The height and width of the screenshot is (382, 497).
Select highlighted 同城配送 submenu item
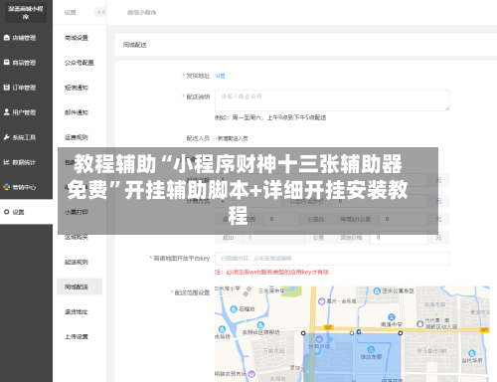click(x=80, y=286)
